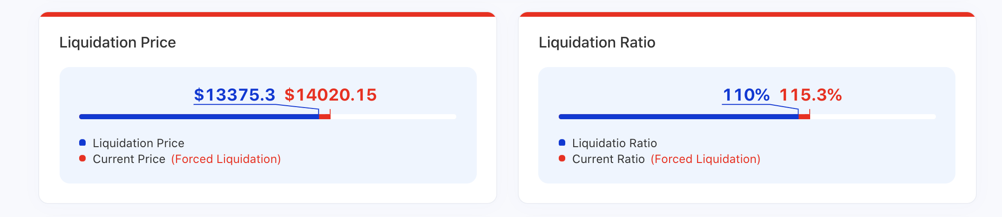Click the Liquidatio Ratio legend label

(615, 143)
